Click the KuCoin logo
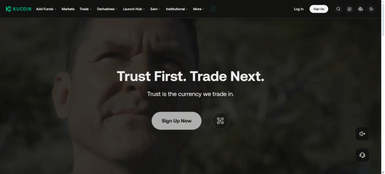 click(x=18, y=9)
